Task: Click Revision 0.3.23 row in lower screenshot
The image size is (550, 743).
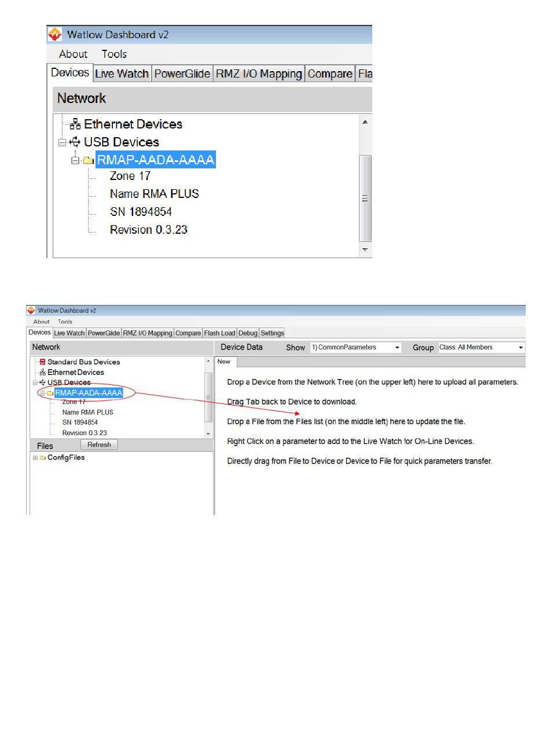Action: point(85,433)
